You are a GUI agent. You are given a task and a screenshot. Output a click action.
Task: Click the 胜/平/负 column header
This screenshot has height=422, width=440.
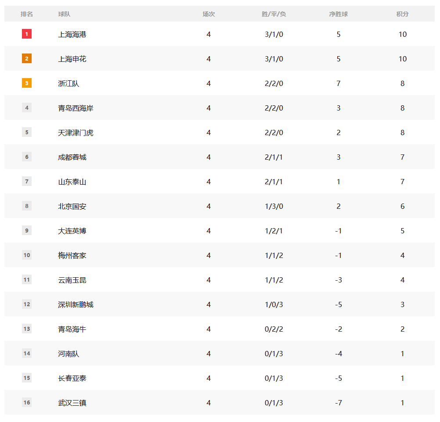click(x=274, y=14)
